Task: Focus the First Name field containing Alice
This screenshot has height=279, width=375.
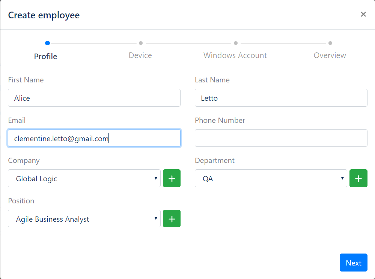Action: 94,98
